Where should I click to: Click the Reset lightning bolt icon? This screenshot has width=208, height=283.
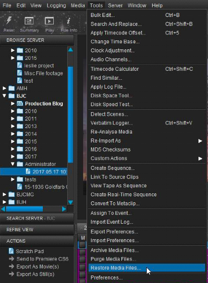(9, 20)
